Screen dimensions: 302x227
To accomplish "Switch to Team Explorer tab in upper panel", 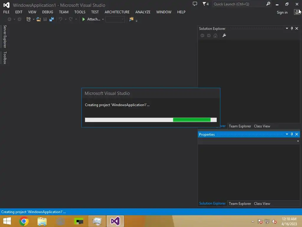I will (240, 126).
